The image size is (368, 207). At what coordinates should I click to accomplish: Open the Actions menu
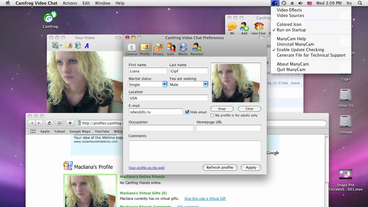[x=70, y=3]
